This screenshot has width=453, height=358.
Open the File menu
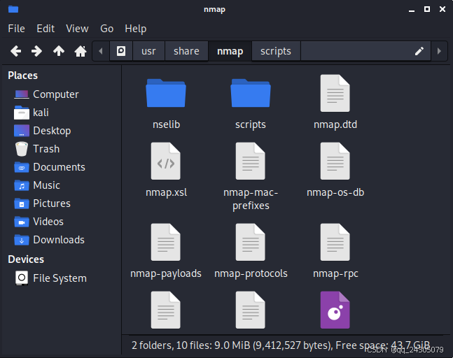click(x=17, y=29)
